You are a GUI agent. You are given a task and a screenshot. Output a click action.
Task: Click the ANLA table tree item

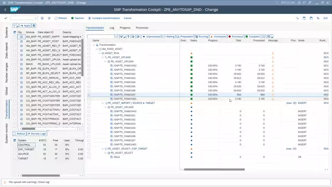click(x=117, y=157)
